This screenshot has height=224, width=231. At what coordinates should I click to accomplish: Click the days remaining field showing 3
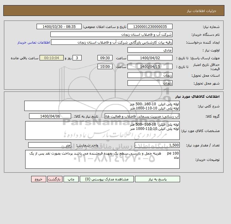tap(77, 58)
